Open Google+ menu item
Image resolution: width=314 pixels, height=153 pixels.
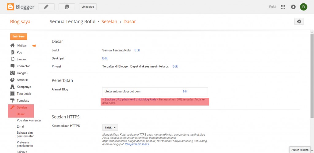pos(22,73)
